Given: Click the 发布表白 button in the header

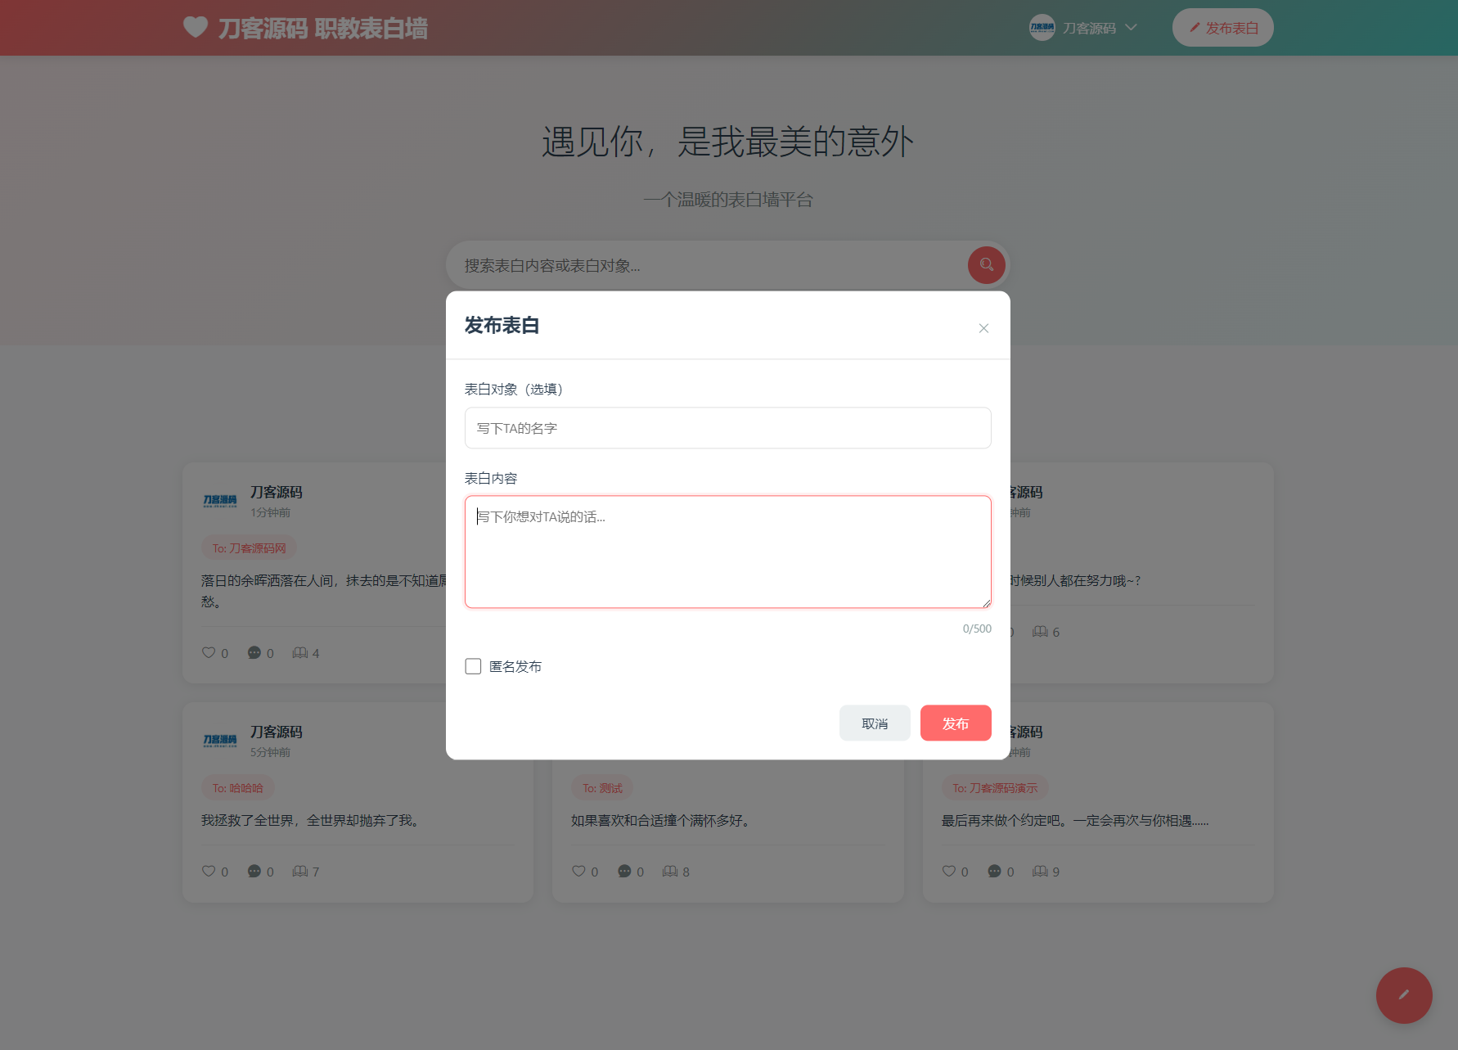Looking at the screenshot, I should (1222, 27).
